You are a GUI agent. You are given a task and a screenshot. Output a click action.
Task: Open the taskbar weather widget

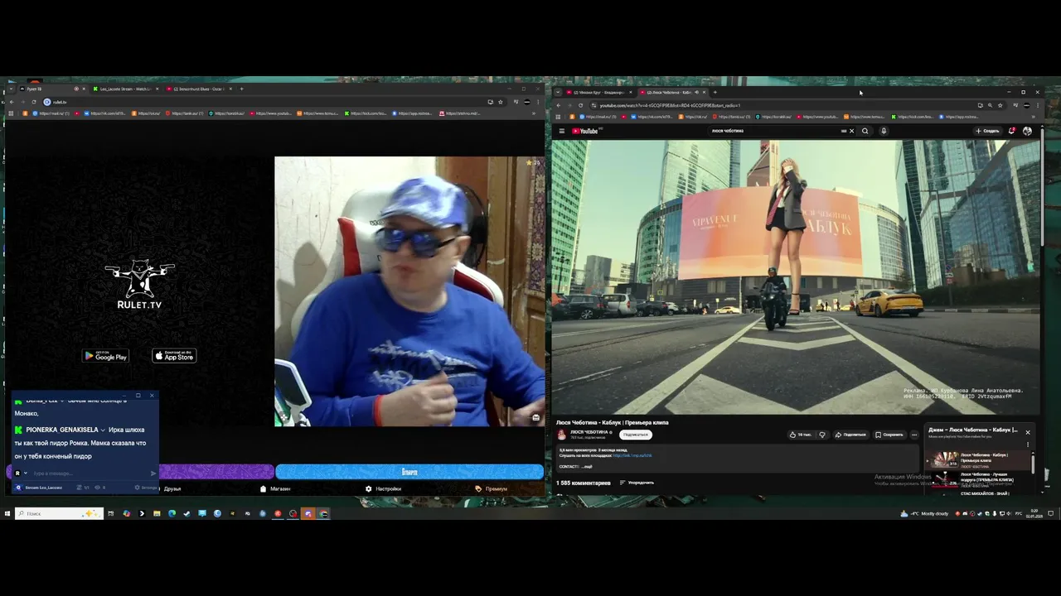[925, 513]
